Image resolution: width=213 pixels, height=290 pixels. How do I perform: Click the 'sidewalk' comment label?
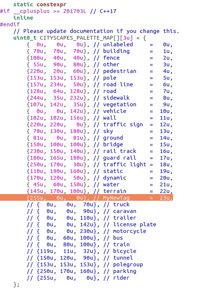tap(116, 98)
